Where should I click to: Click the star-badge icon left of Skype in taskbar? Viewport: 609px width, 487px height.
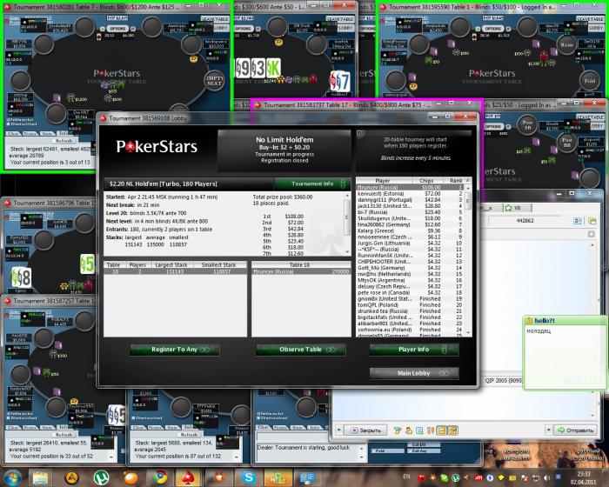220,477
